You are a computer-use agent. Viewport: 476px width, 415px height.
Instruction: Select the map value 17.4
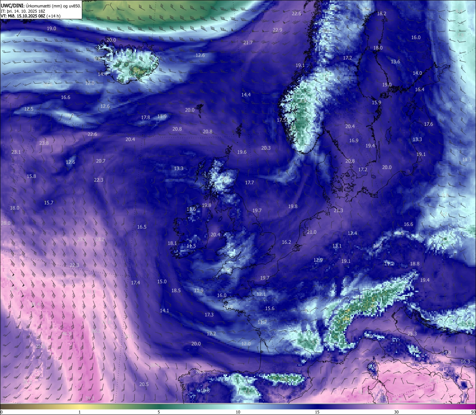[135, 282]
